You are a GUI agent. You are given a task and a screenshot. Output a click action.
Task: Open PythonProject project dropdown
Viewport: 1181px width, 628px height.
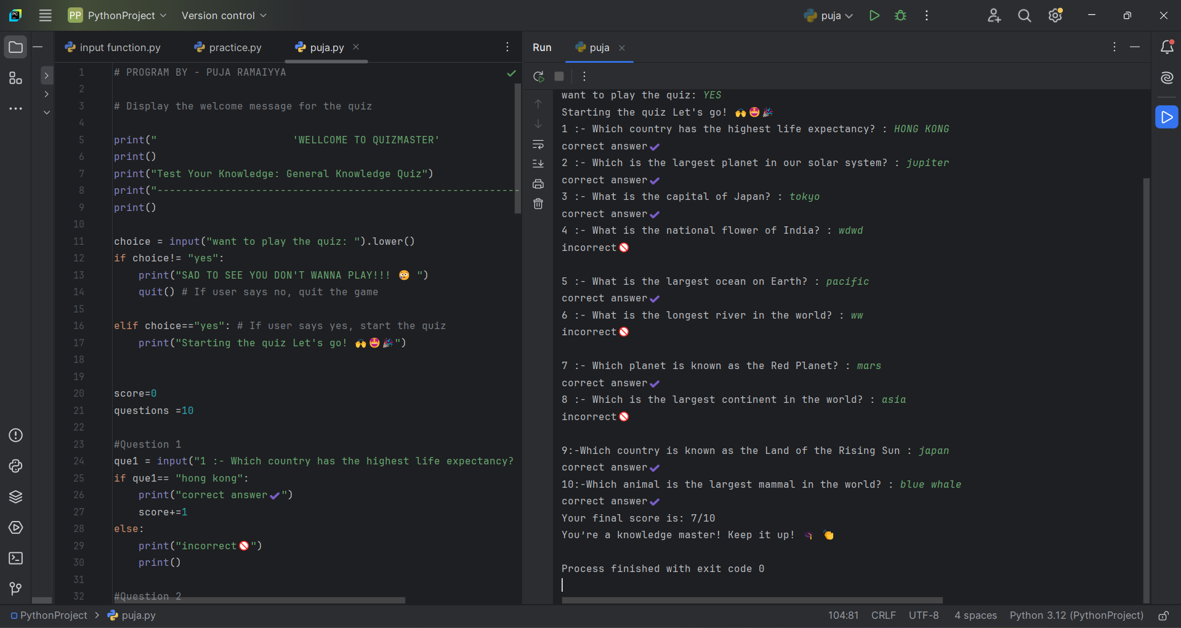[x=117, y=15]
